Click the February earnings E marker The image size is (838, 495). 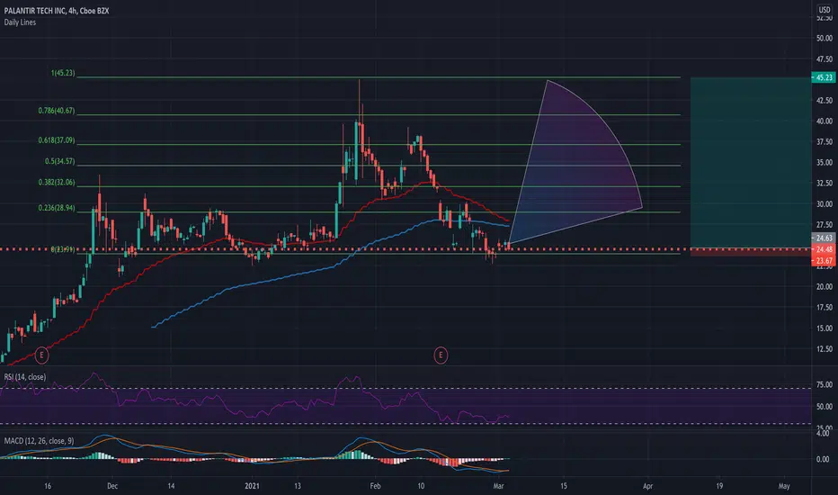[x=441, y=355]
